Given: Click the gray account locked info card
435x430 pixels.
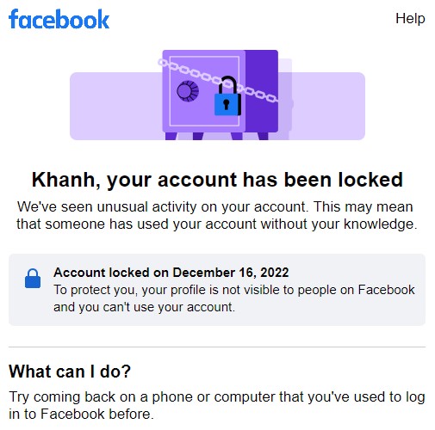Looking at the screenshot, I should (217, 290).
